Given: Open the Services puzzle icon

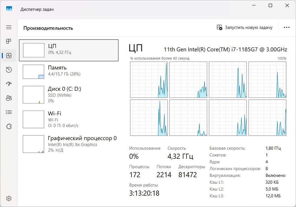Looking at the screenshot, I should (x=9, y=127).
